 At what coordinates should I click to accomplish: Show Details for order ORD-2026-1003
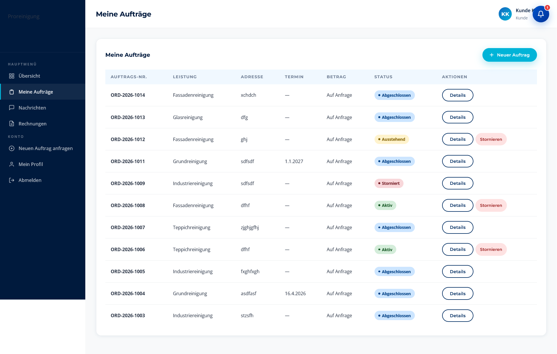(457, 315)
